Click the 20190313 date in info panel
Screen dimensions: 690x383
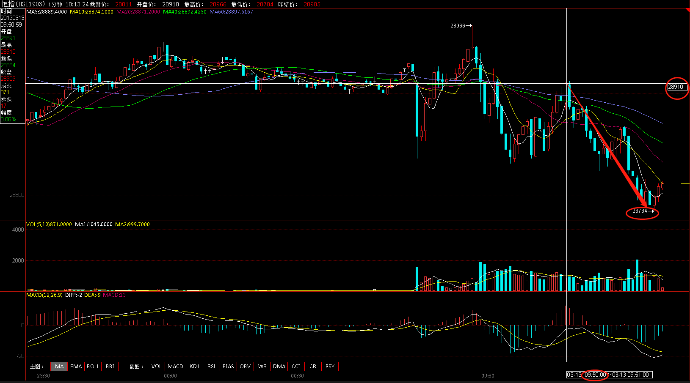pos(13,18)
